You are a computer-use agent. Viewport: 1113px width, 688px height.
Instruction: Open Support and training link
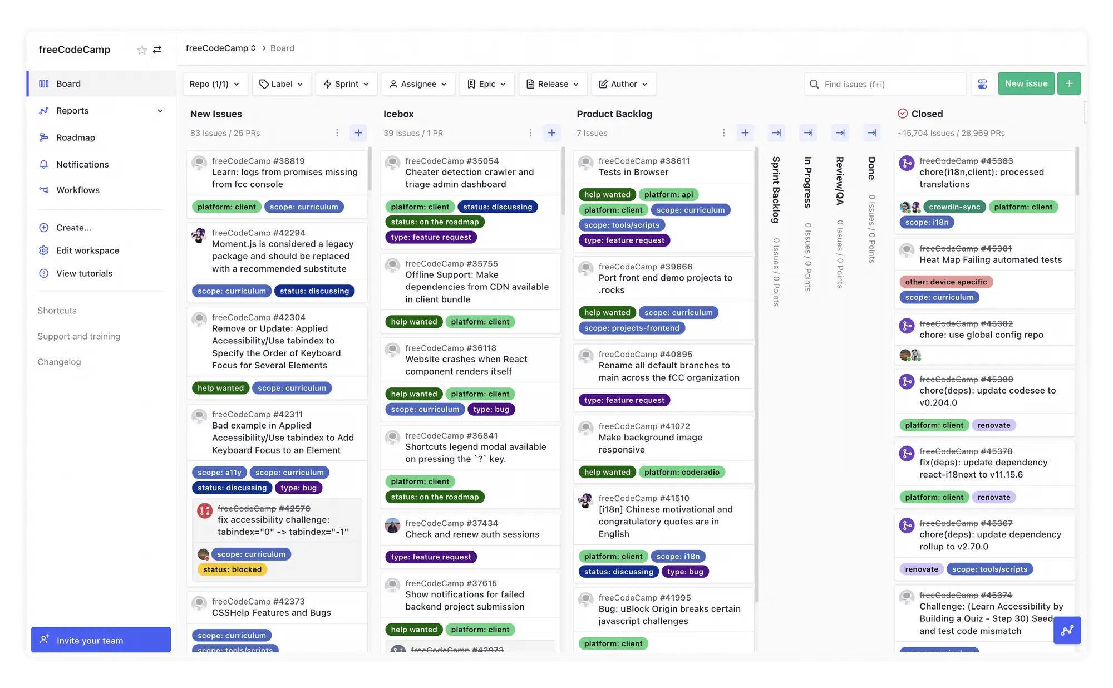tap(78, 336)
